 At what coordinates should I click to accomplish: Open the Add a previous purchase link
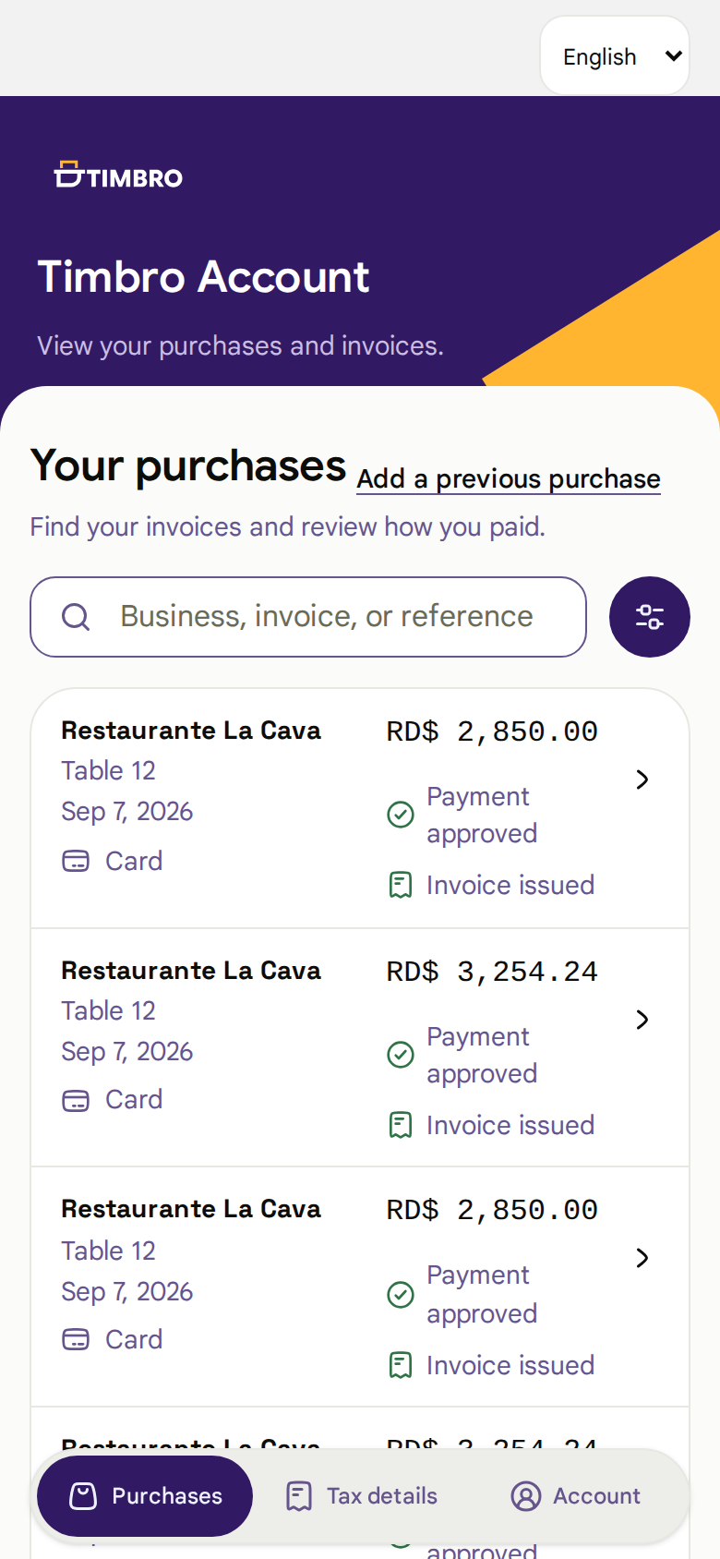[x=509, y=478]
